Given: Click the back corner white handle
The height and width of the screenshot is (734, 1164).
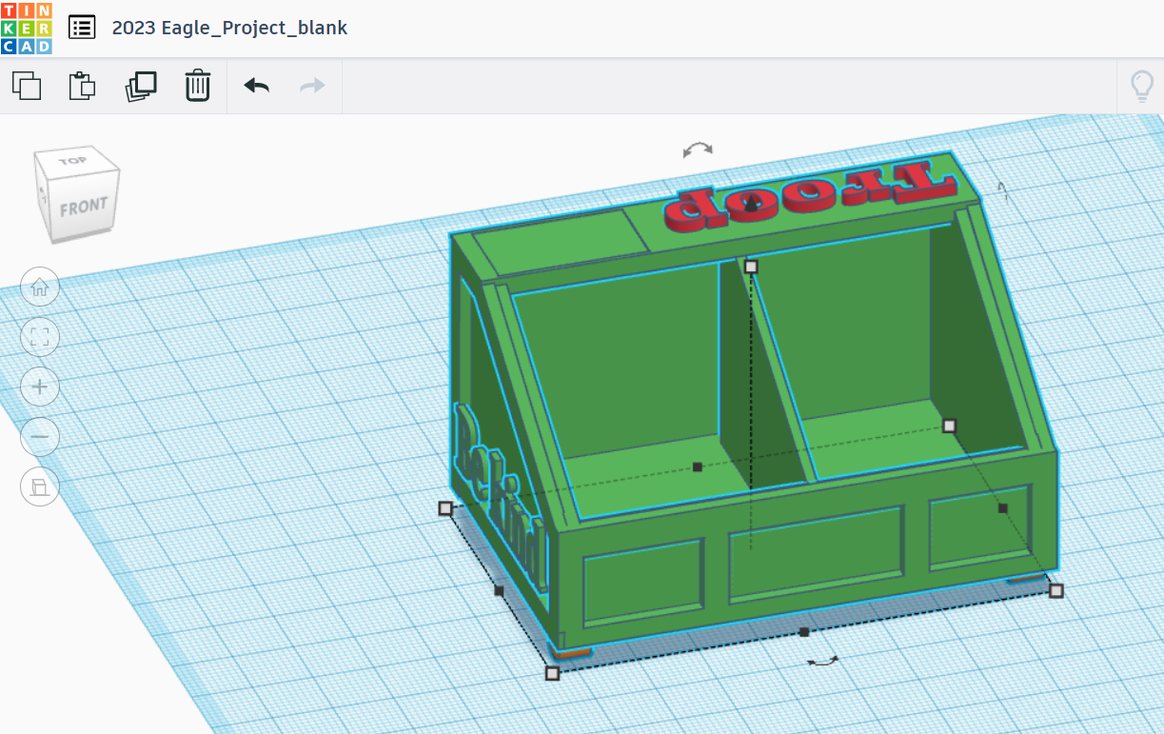Looking at the screenshot, I should (x=949, y=426).
